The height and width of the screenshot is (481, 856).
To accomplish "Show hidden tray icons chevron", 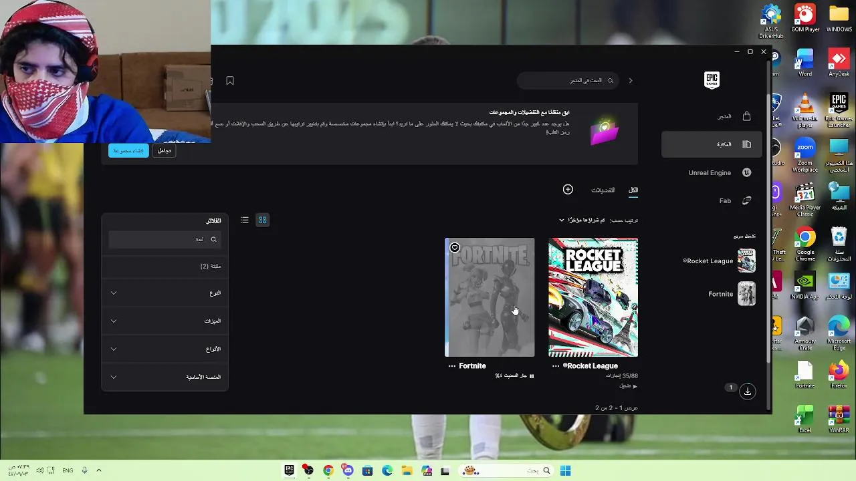I will 99,470.
